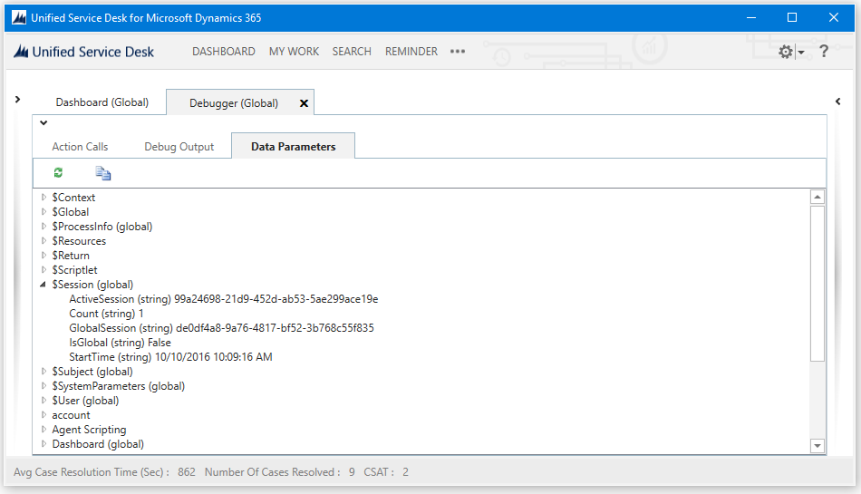Expand the account tree node
This screenshot has height=494, width=861.
coord(44,415)
